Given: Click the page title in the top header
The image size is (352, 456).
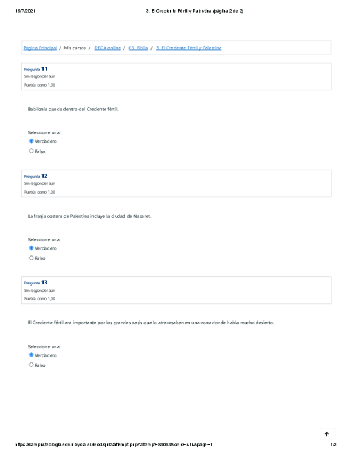Looking at the screenshot, I should coord(195,11).
